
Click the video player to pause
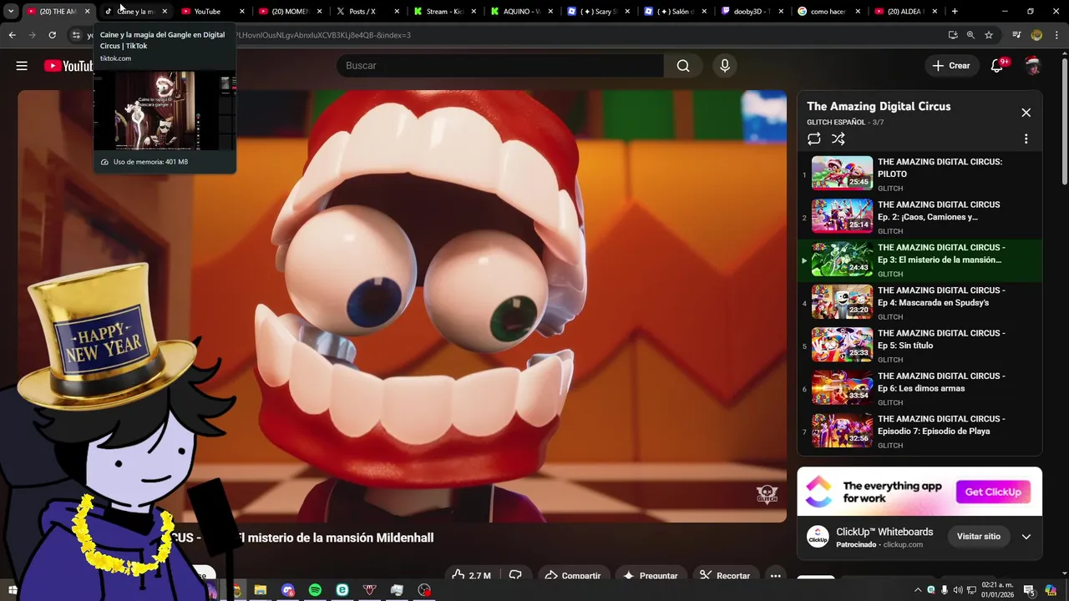(402, 306)
